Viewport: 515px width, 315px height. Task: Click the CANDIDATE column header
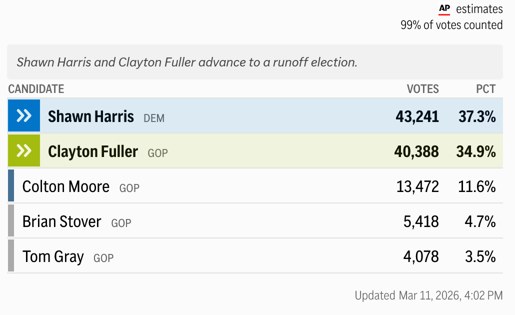[x=36, y=89]
